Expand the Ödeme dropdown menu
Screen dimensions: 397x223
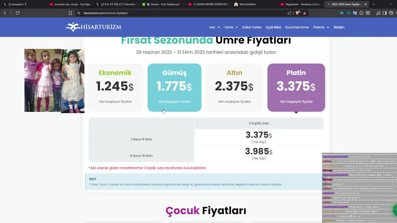(321, 27)
